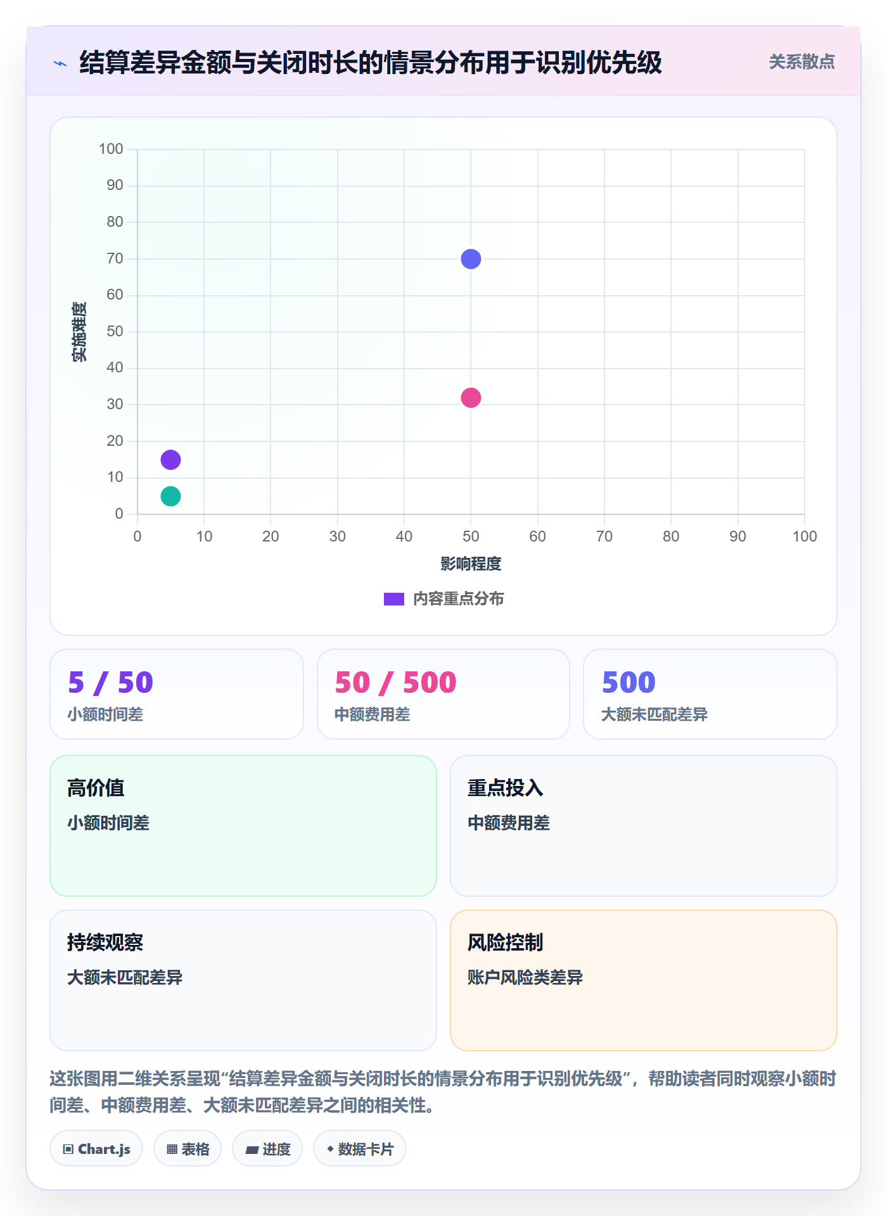The height and width of the screenshot is (1216, 887).
Task: Select the pink scatter point near difficulty 32
Action: (471, 398)
